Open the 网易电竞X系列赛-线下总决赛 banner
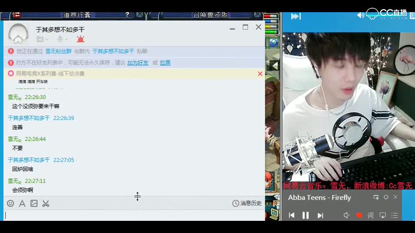 [x=50, y=74]
